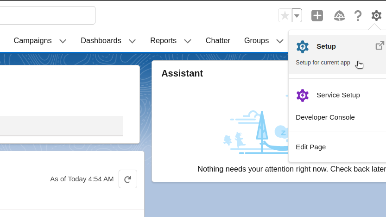Open Developer Console from the menu

click(x=325, y=117)
